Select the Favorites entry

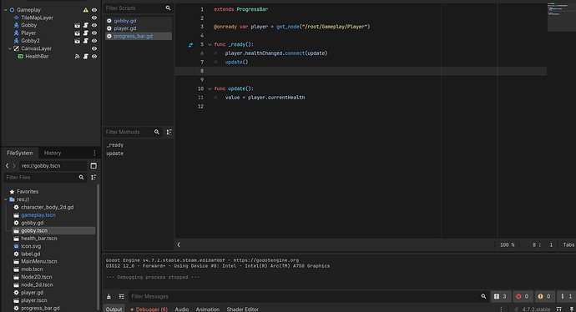(28, 192)
